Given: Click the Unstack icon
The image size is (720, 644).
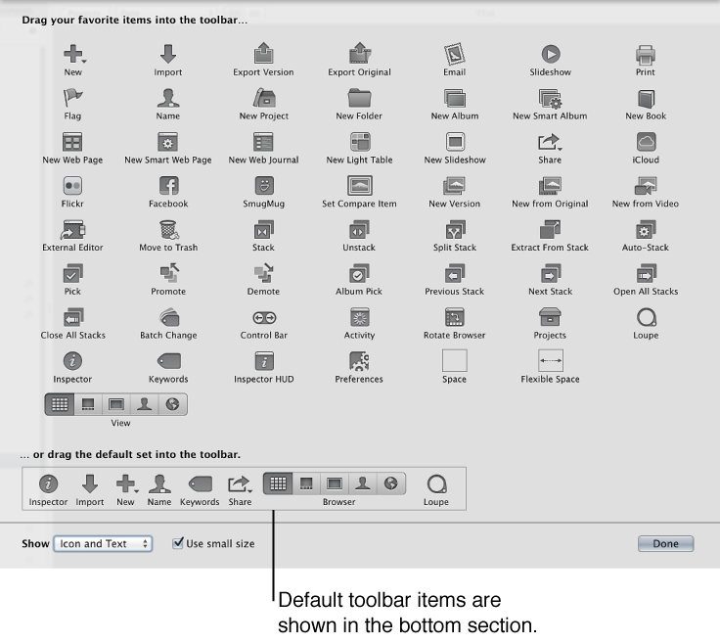Looking at the screenshot, I should [359, 230].
